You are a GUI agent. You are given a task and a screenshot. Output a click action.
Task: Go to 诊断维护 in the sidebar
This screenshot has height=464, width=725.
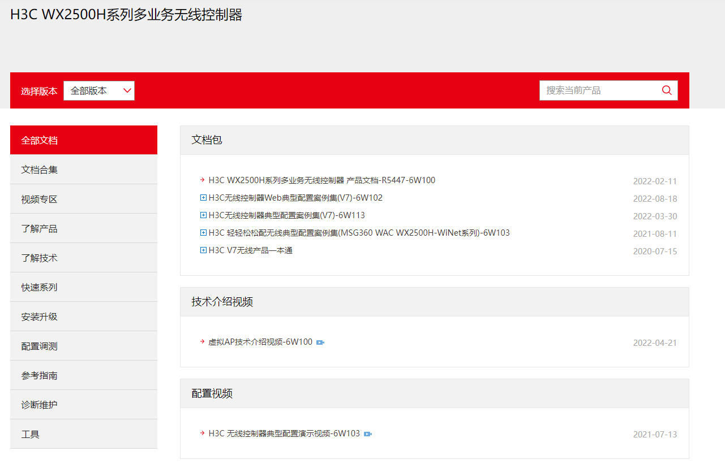pos(84,405)
